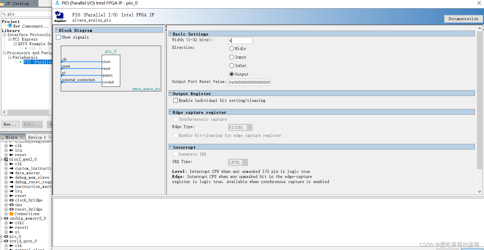Collapse the Edge capture register section
Screen dimensions: 484x250
(x=170, y=112)
